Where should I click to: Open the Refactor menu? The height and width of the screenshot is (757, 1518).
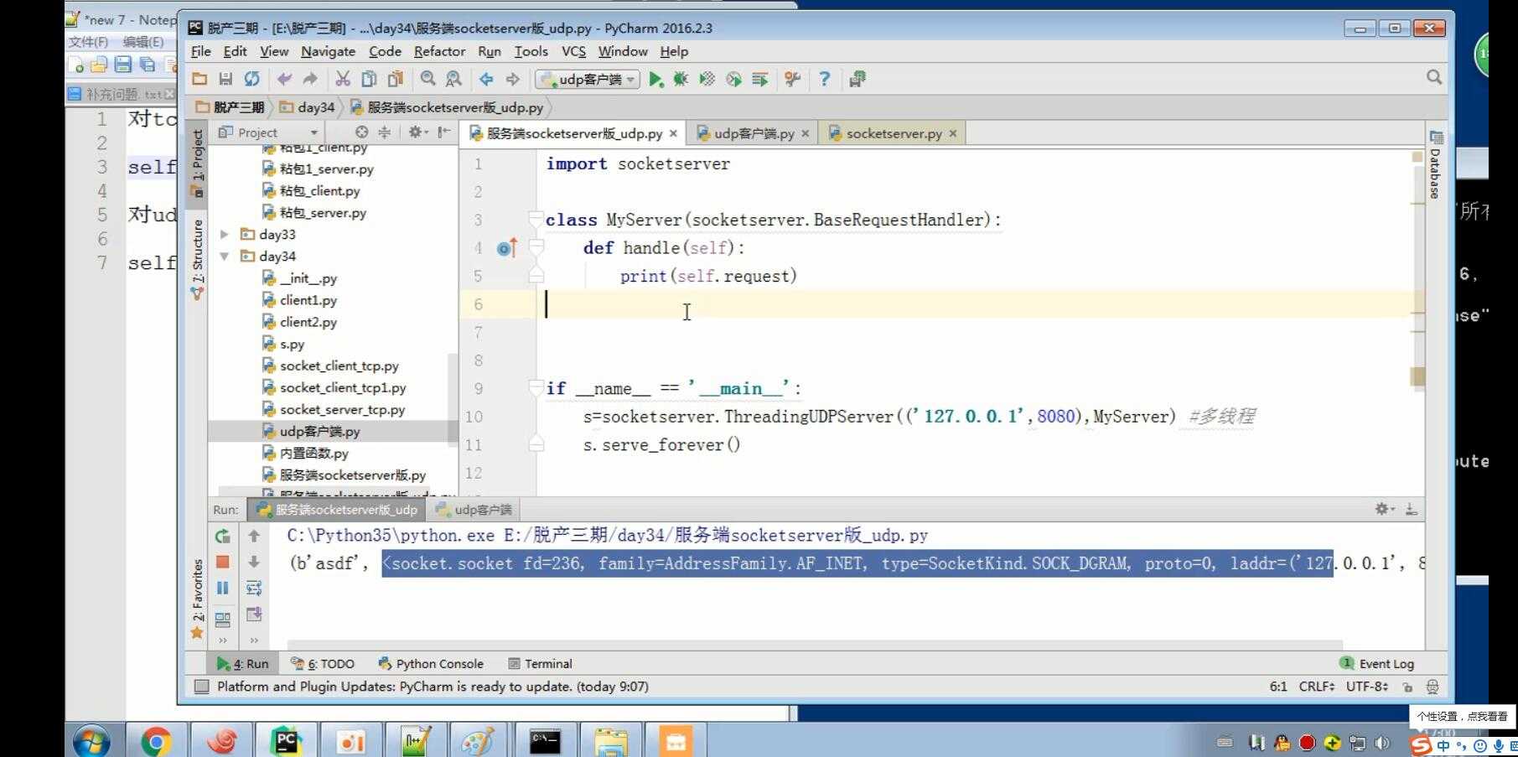pyautogui.click(x=439, y=51)
